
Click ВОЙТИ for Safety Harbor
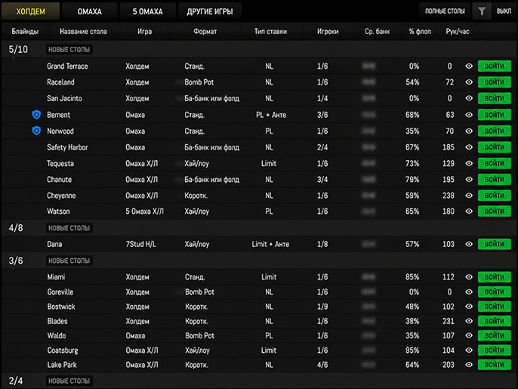(494, 147)
